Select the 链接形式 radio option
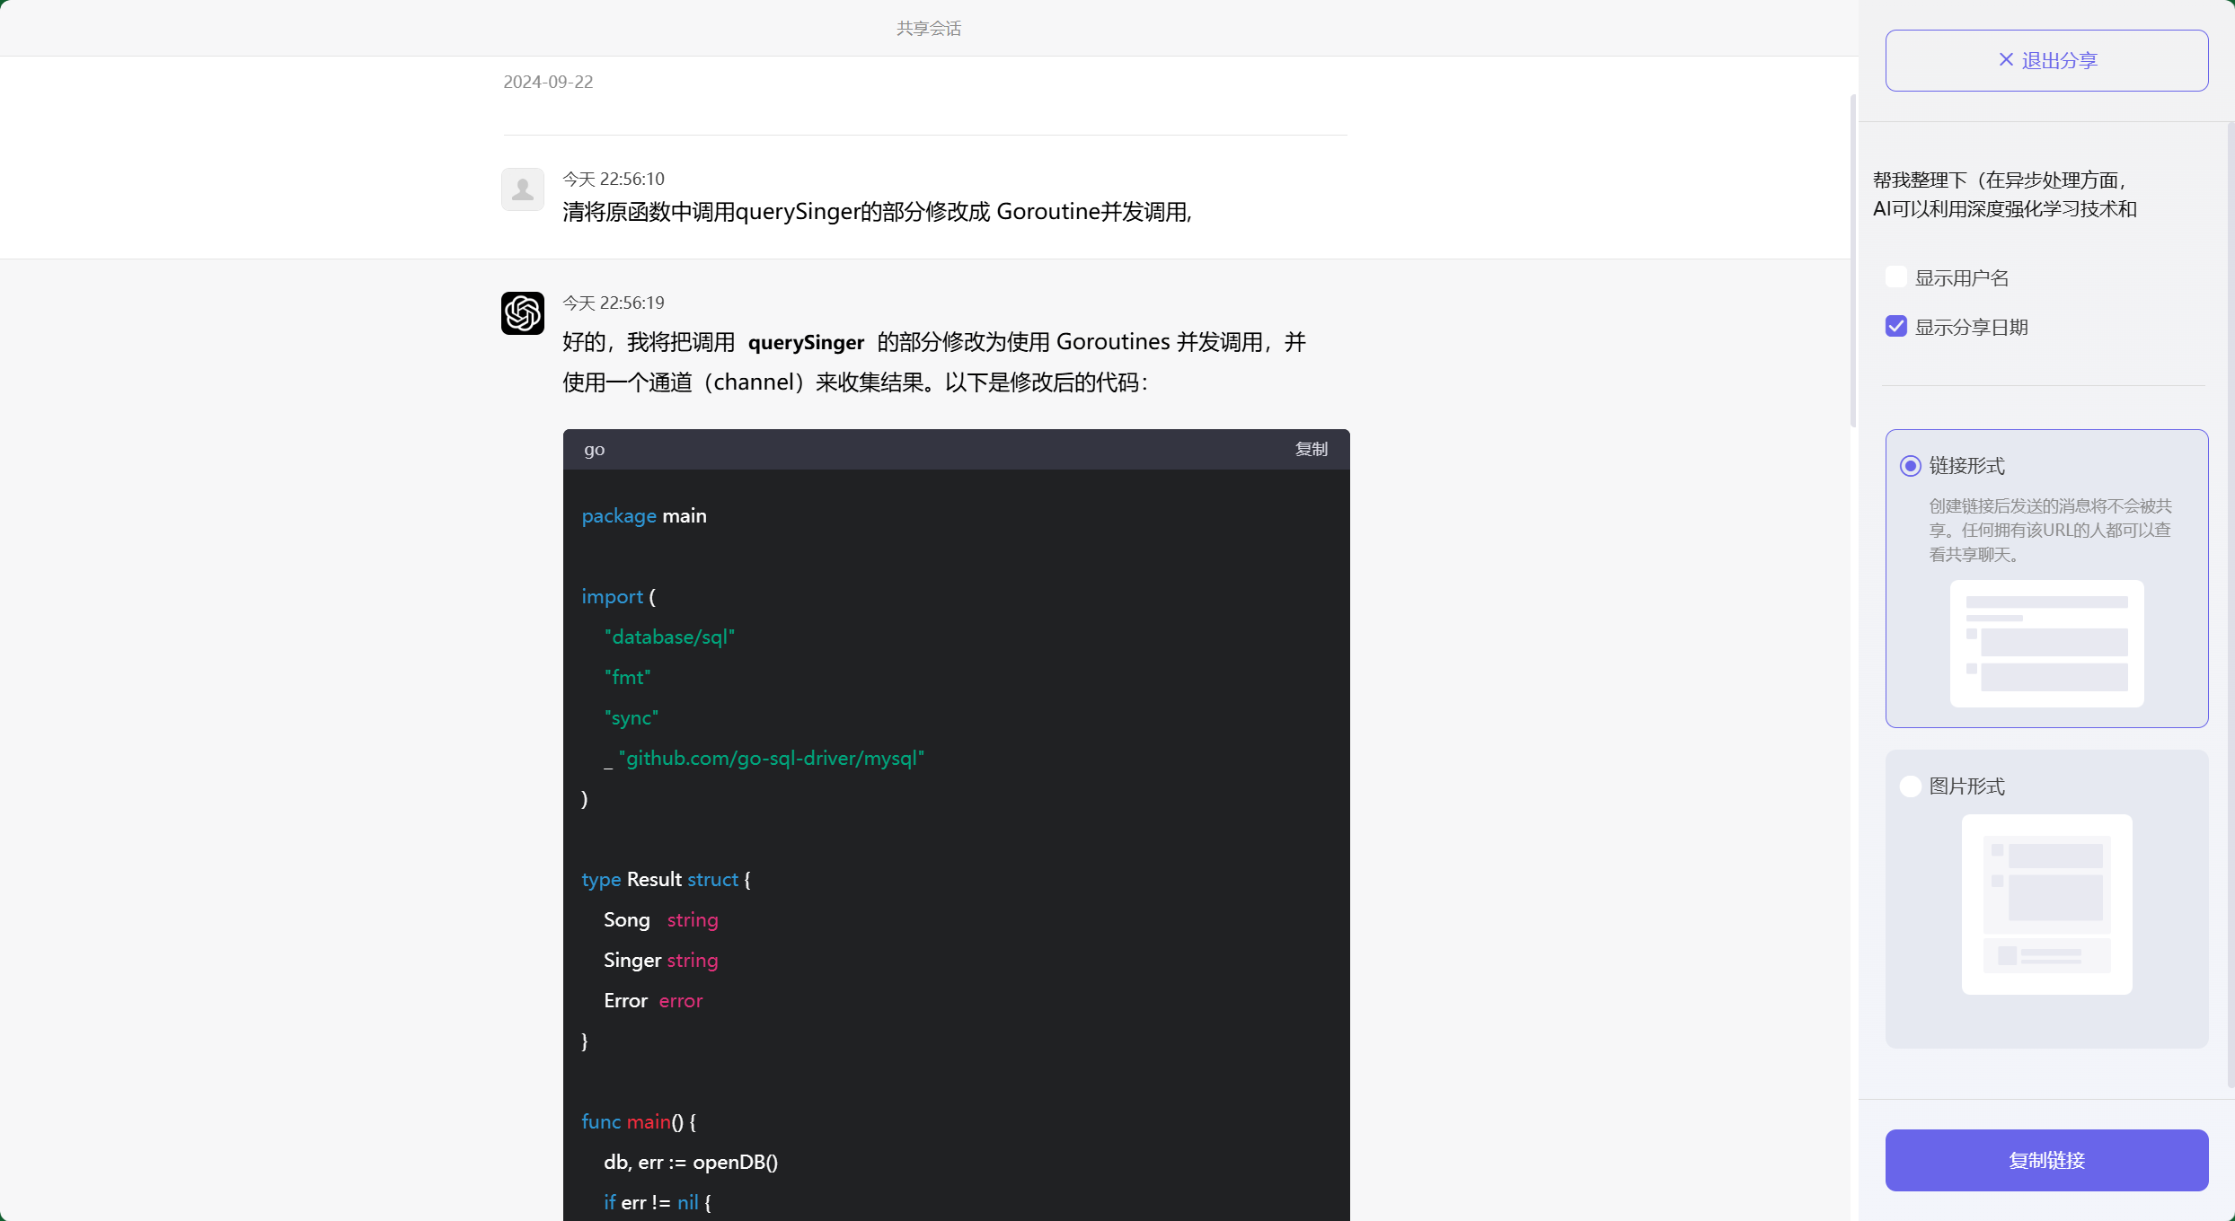Screen dimensions: 2235x1221 [x=1911, y=466]
